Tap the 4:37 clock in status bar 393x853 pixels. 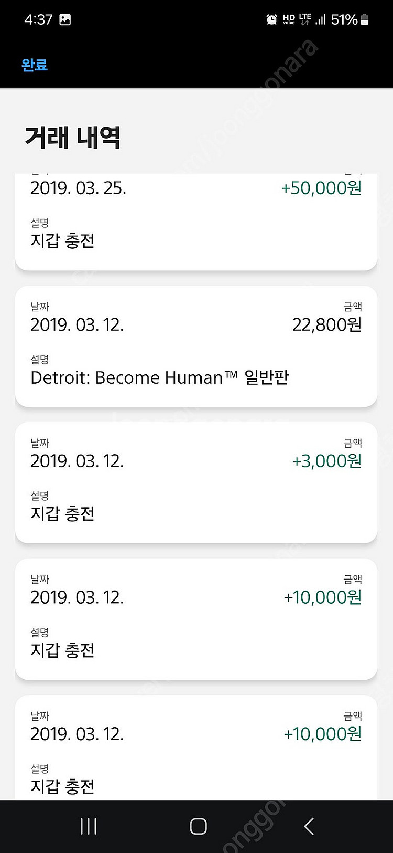[x=38, y=20]
